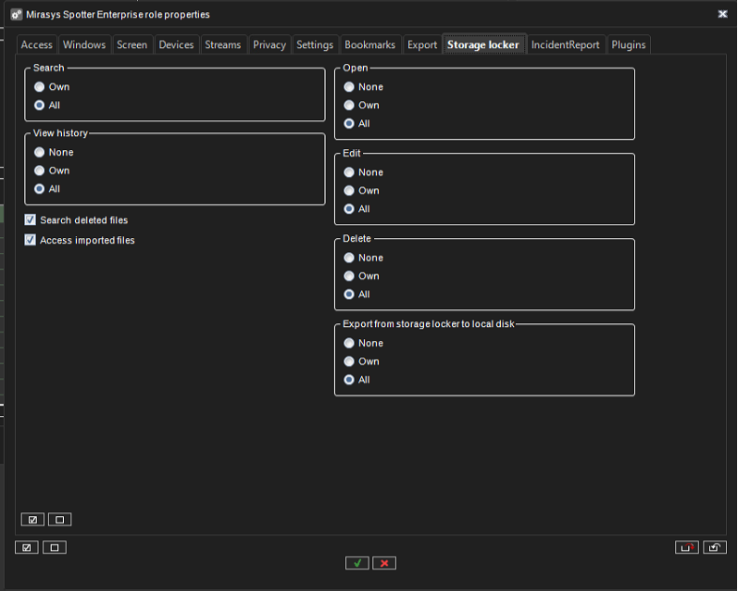Click the uncheck-all icon below the tab panel
This screenshot has height=591, width=738.
[x=54, y=547]
